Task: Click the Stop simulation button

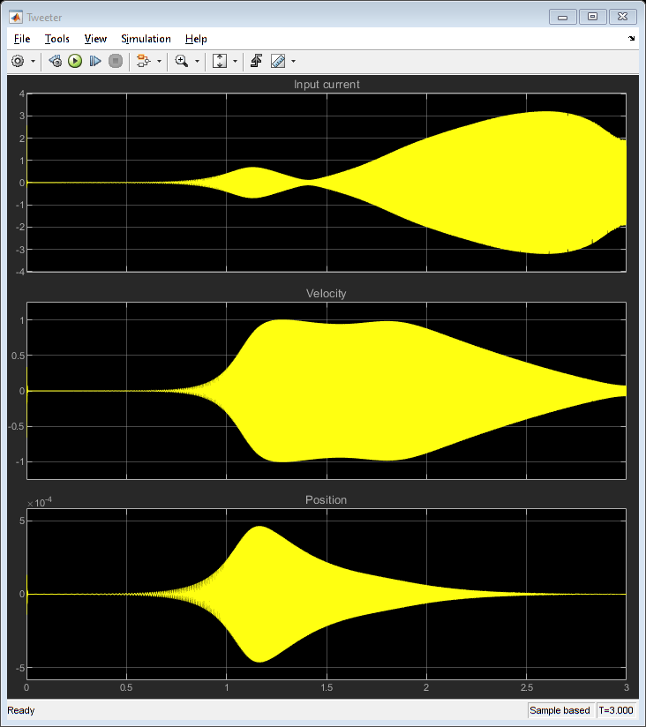Action: (116, 61)
